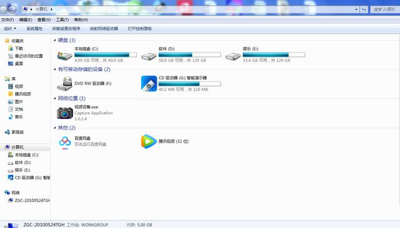Click 打开控制面板 toolbar button

140,29
